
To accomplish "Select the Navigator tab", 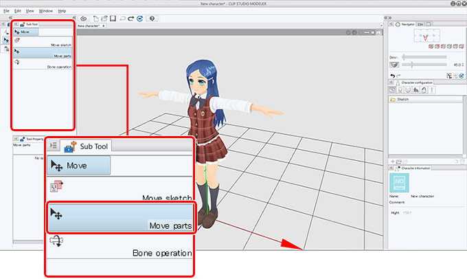I will click(x=405, y=24).
